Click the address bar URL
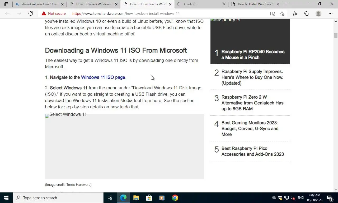 [126, 13]
